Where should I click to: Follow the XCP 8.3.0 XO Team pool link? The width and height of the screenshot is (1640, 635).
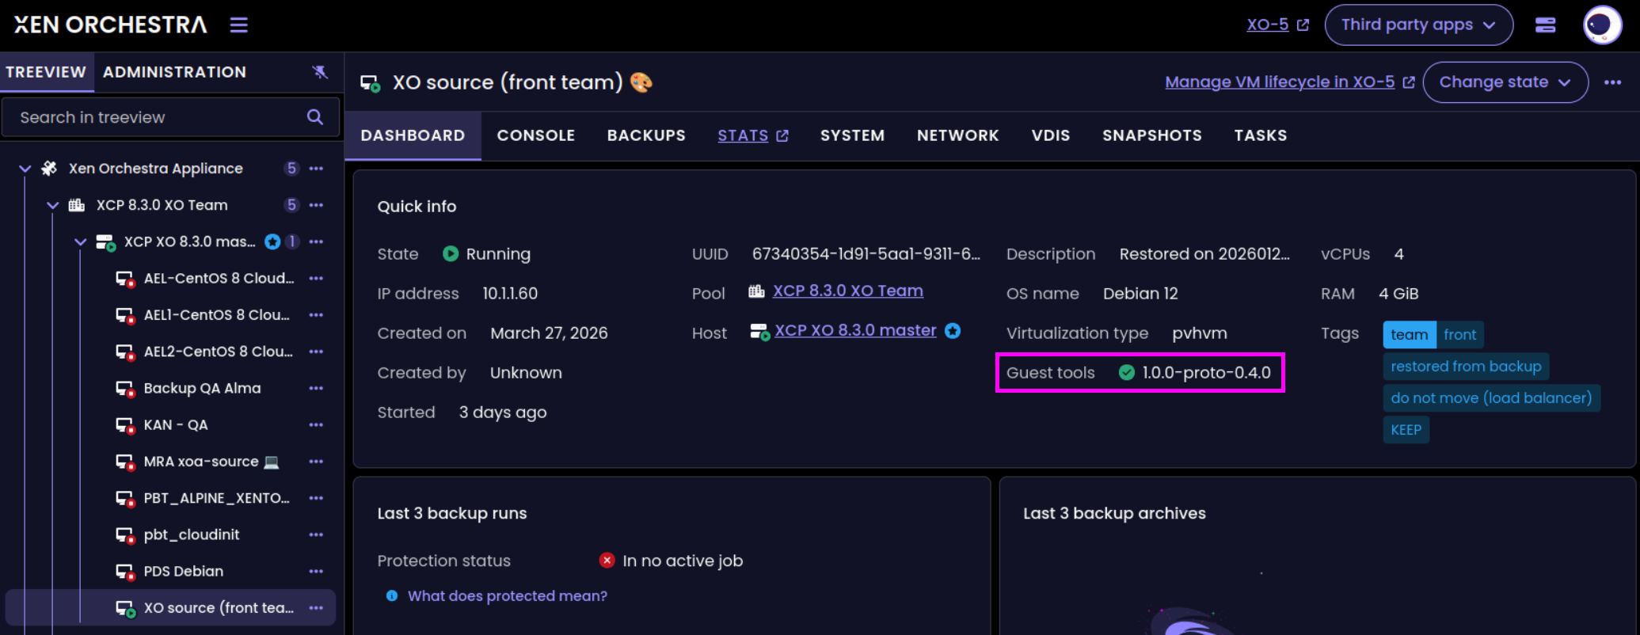point(847,291)
